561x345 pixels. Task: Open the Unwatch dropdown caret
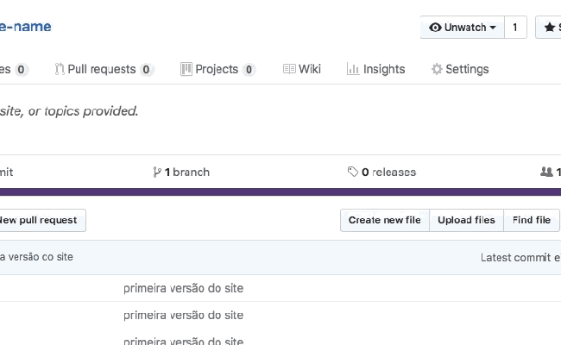[x=493, y=28]
